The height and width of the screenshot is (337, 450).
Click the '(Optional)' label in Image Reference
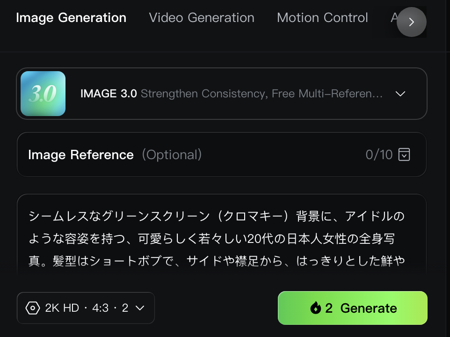pos(172,155)
